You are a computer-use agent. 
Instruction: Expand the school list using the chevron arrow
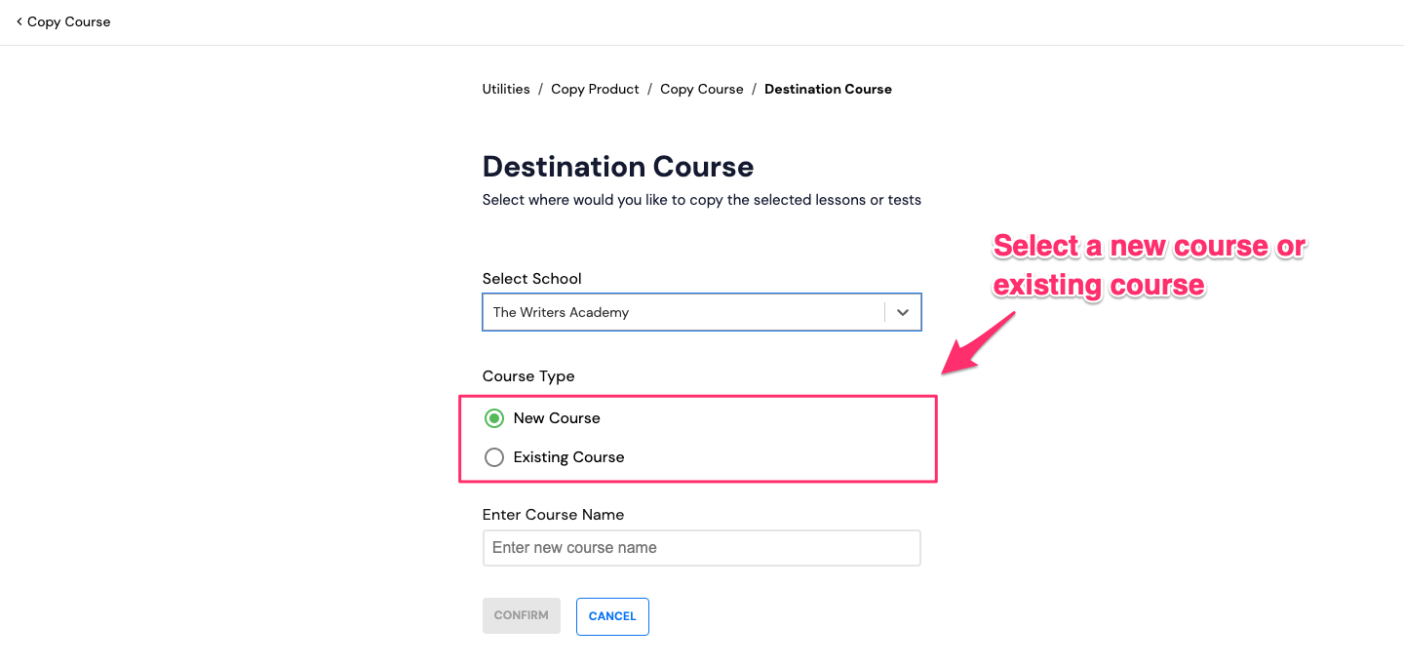tap(903, 312)
